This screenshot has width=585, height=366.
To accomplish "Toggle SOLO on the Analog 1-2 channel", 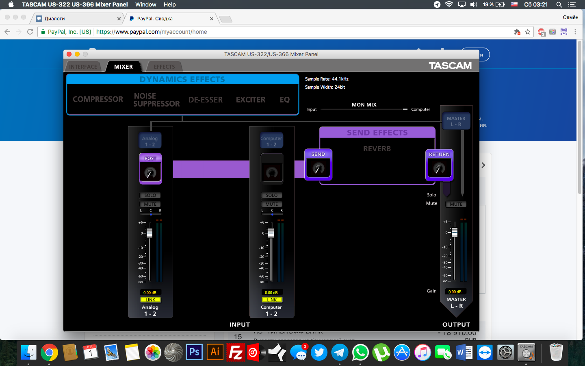I will coord(150,195).
